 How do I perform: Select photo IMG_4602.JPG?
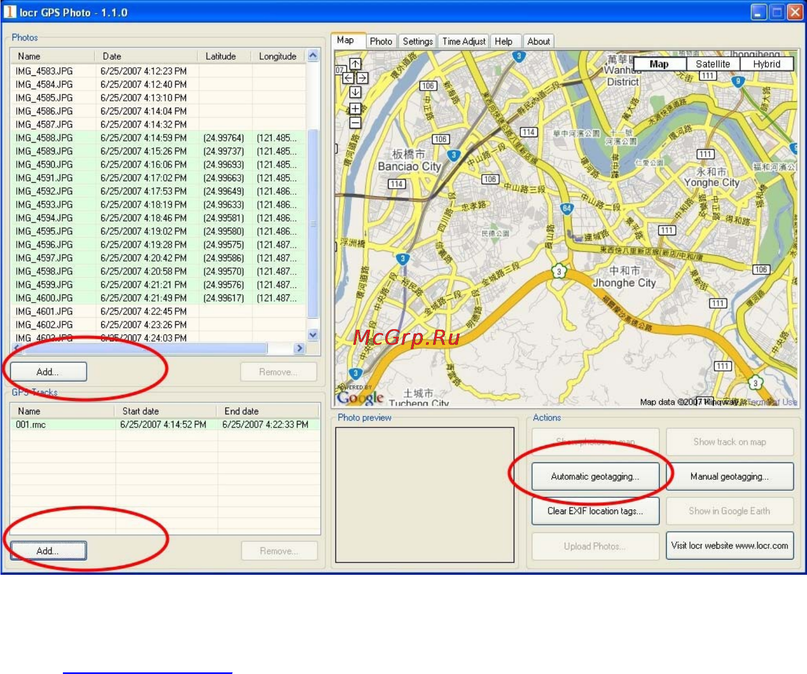(x=158, y=325)
